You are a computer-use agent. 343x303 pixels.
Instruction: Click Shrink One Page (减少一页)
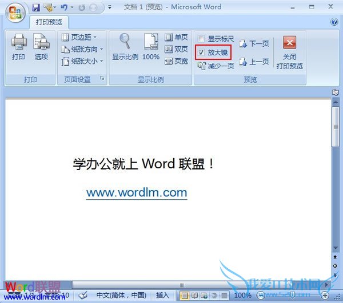(216, 66)
